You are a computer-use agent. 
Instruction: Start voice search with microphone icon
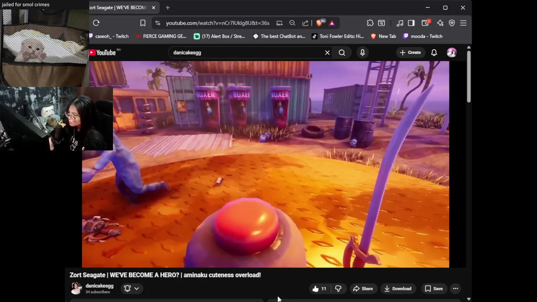click(x=362, y=52)
